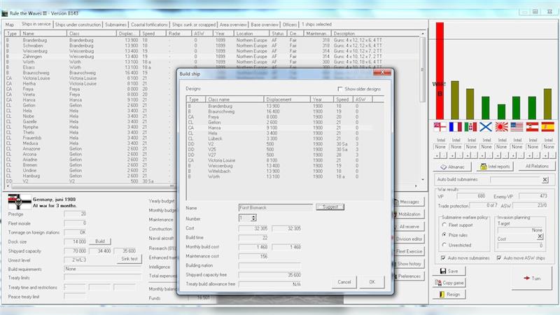The height and width of the screenshot is (315, 560).
Task: Click the Spanish flag icon
Action: [x=547, y=127]
